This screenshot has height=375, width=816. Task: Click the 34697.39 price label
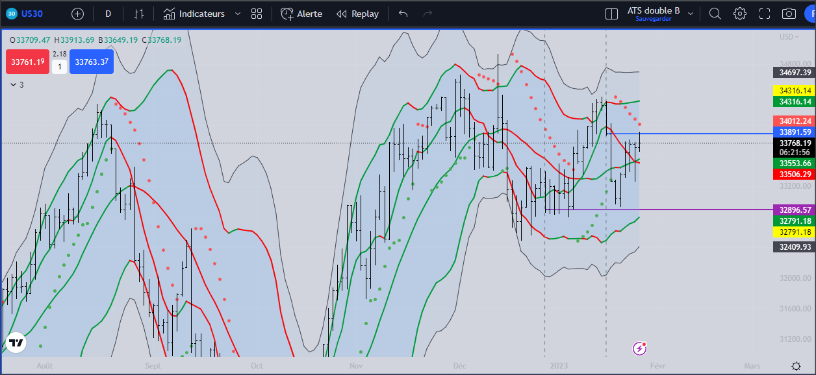[x=793, y=72]
